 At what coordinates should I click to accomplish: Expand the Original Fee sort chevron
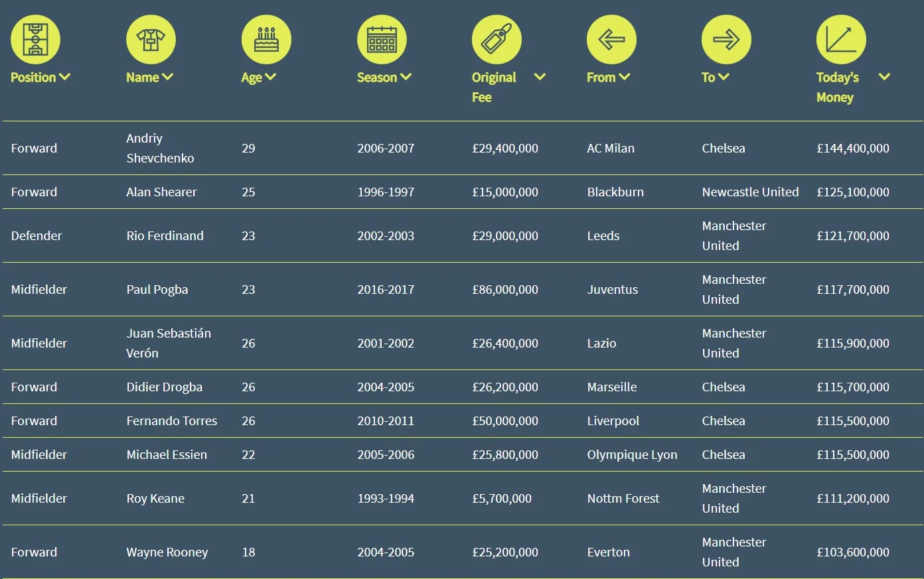[540, 77]
